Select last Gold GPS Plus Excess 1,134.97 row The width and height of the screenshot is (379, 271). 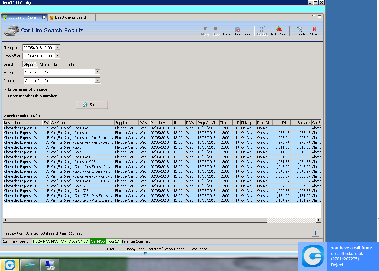162,200
